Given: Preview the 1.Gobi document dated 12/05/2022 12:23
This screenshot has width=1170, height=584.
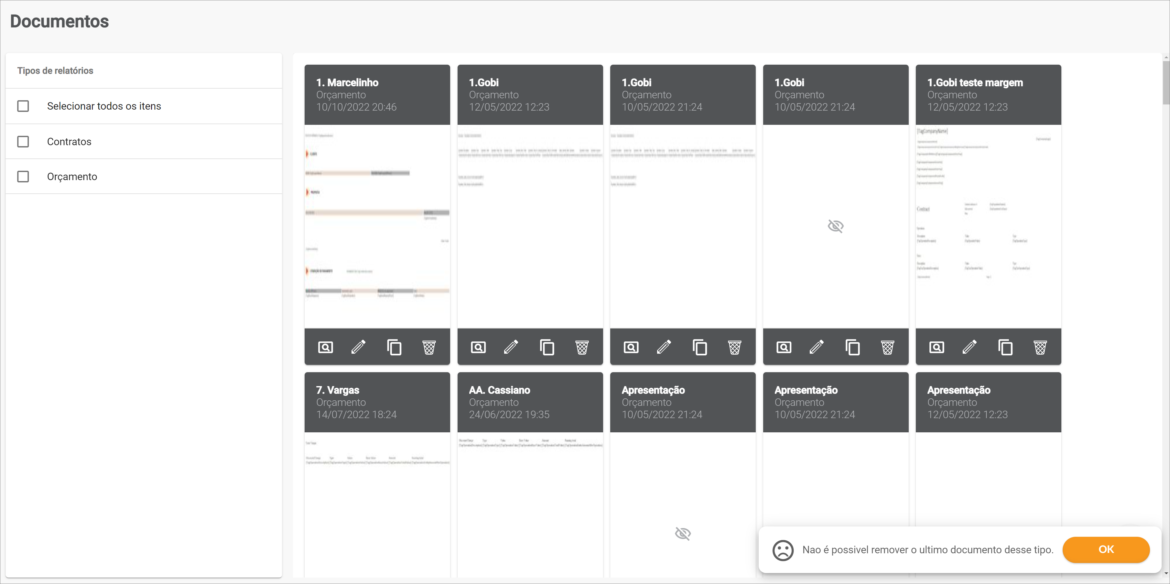Looking at the screenshot, I should pyautogui.click(x=478, y=347).
